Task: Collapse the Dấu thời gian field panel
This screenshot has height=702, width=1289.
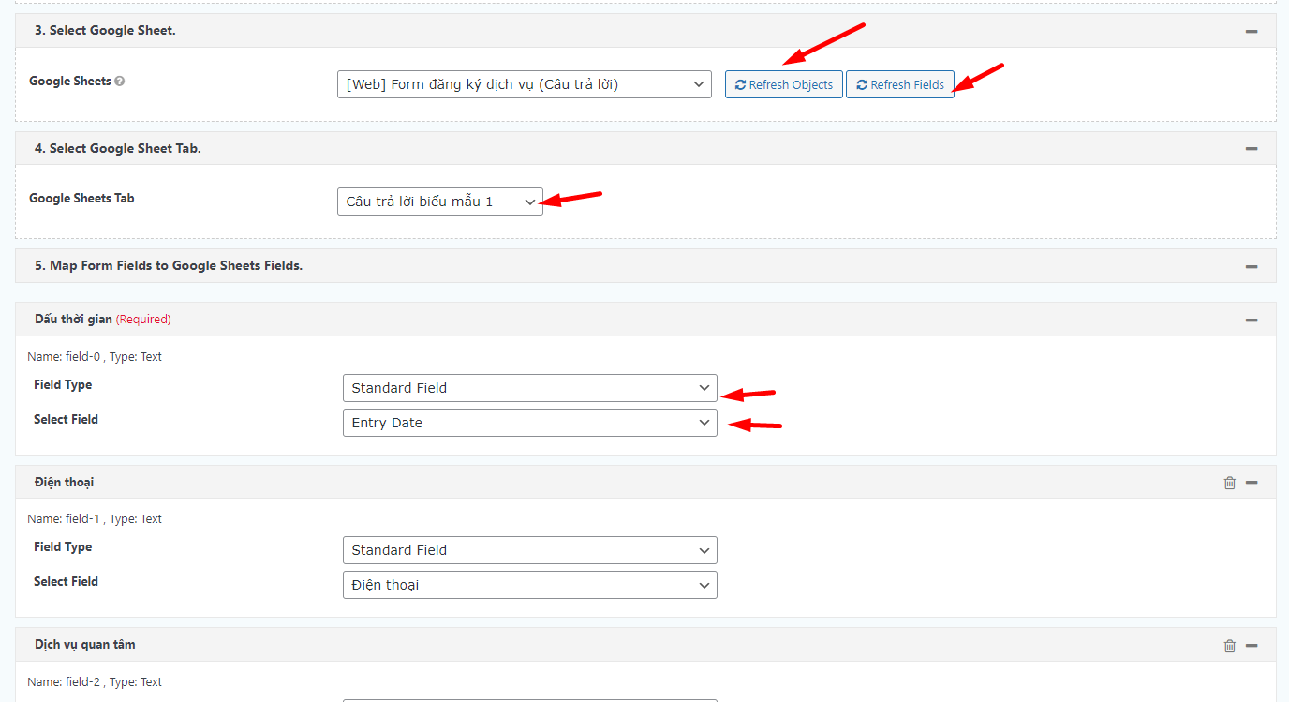Action: point(1252,320)
